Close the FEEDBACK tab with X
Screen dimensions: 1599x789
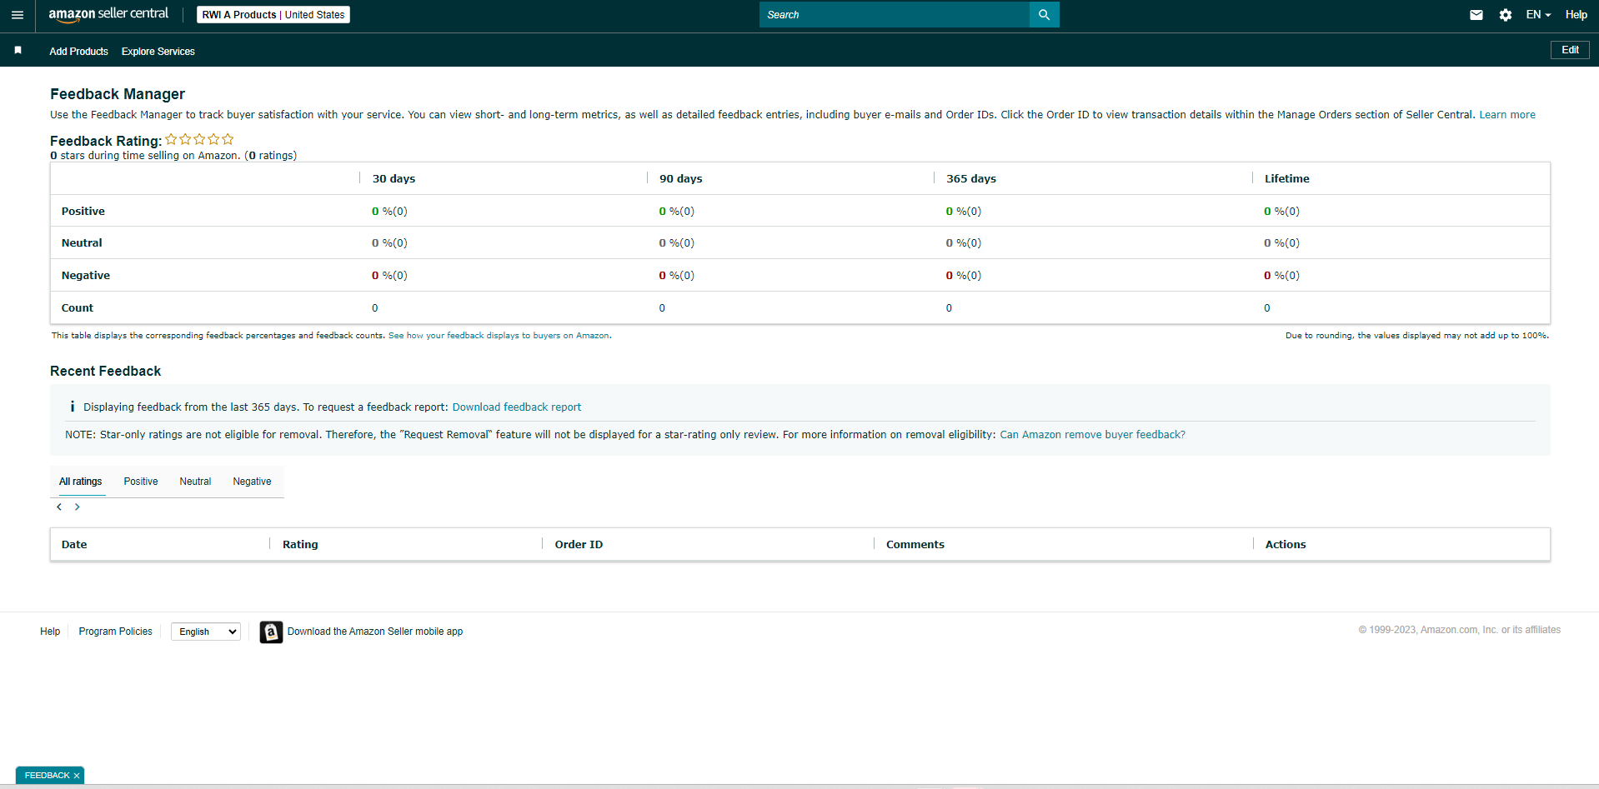77,776
